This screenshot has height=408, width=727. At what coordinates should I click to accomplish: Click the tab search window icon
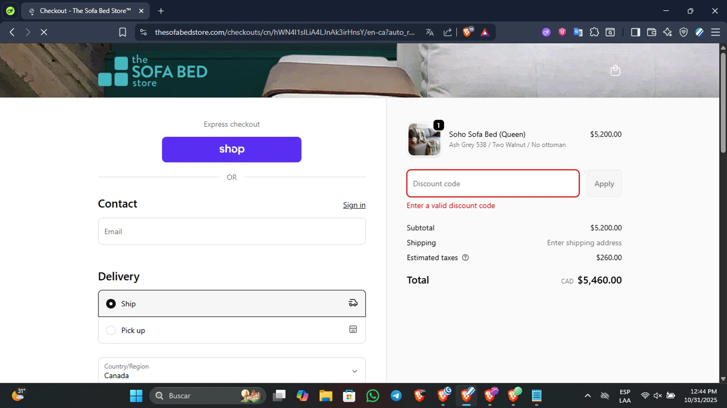point(610,32)
